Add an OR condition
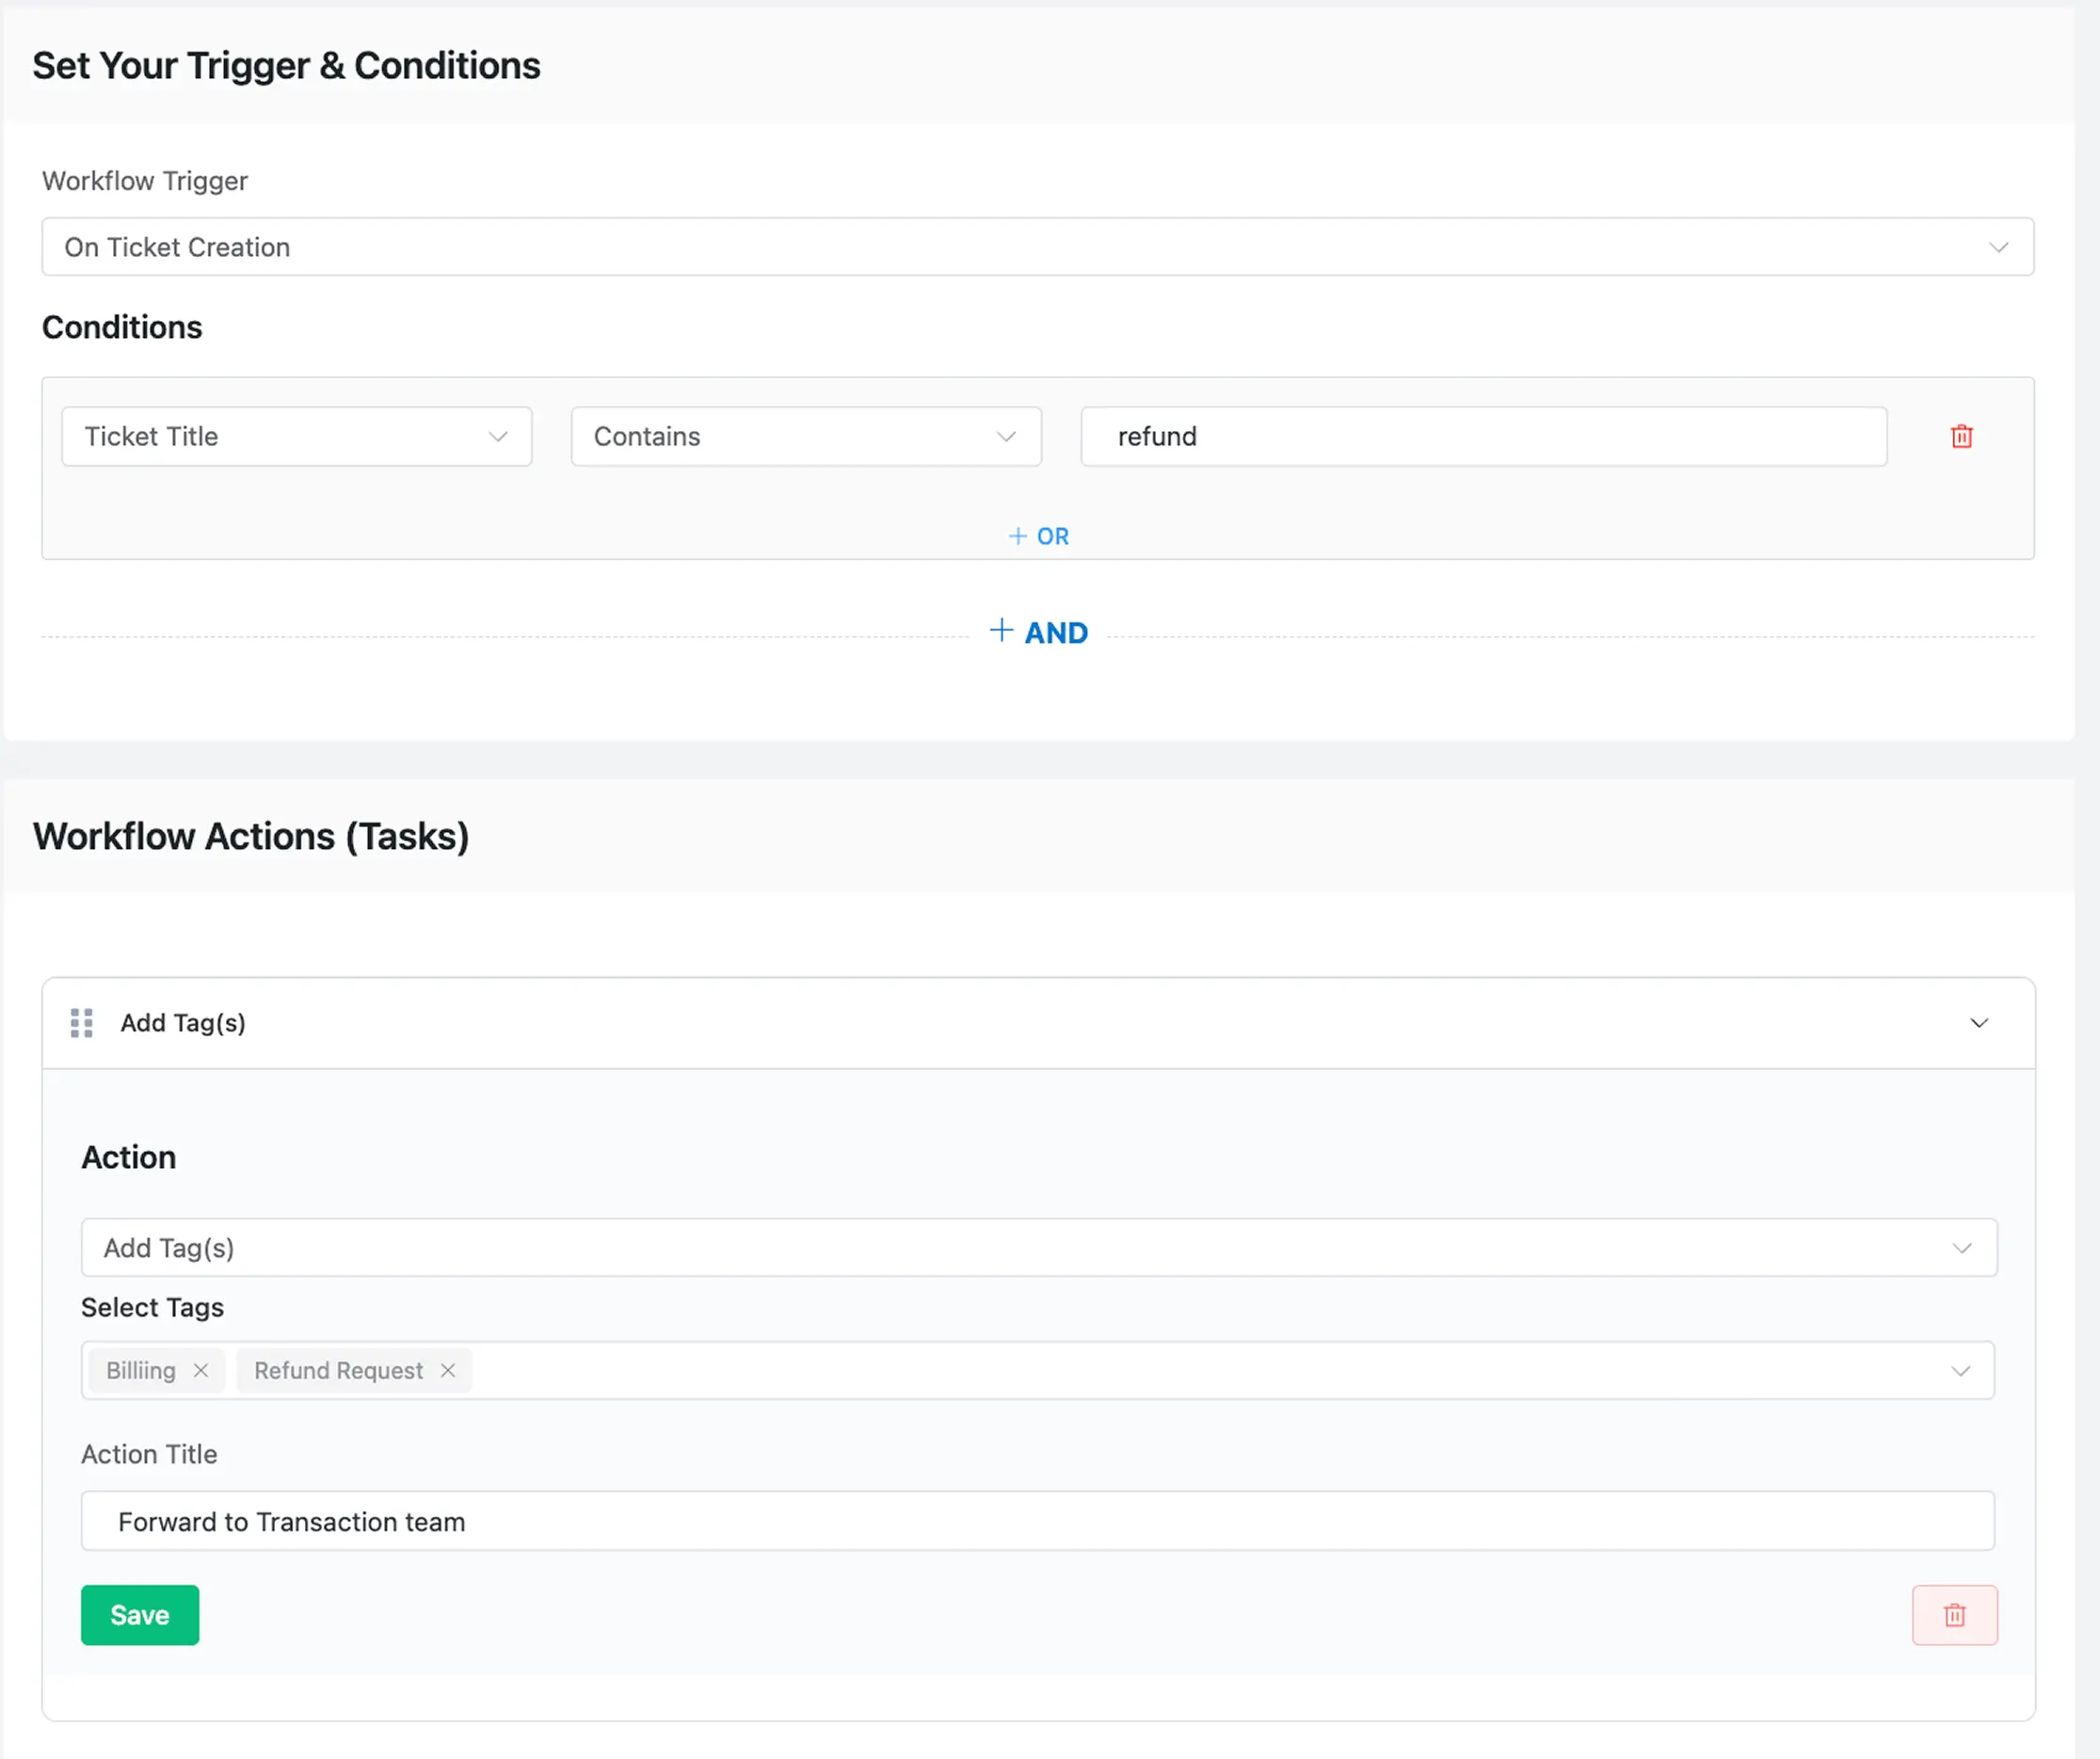This screenshot has width=2100, height=1759. point(1051,537)
